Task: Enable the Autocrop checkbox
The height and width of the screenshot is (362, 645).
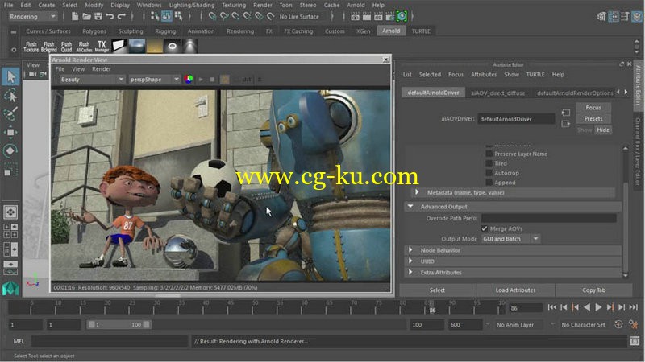Action: pos(489,173)
